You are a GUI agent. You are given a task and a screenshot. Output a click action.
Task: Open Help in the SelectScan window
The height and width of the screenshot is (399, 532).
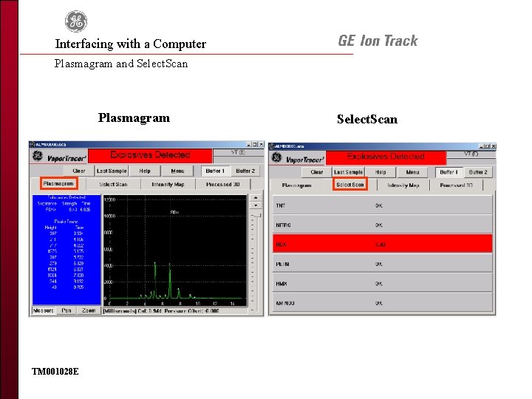click(x=381, y=172)
